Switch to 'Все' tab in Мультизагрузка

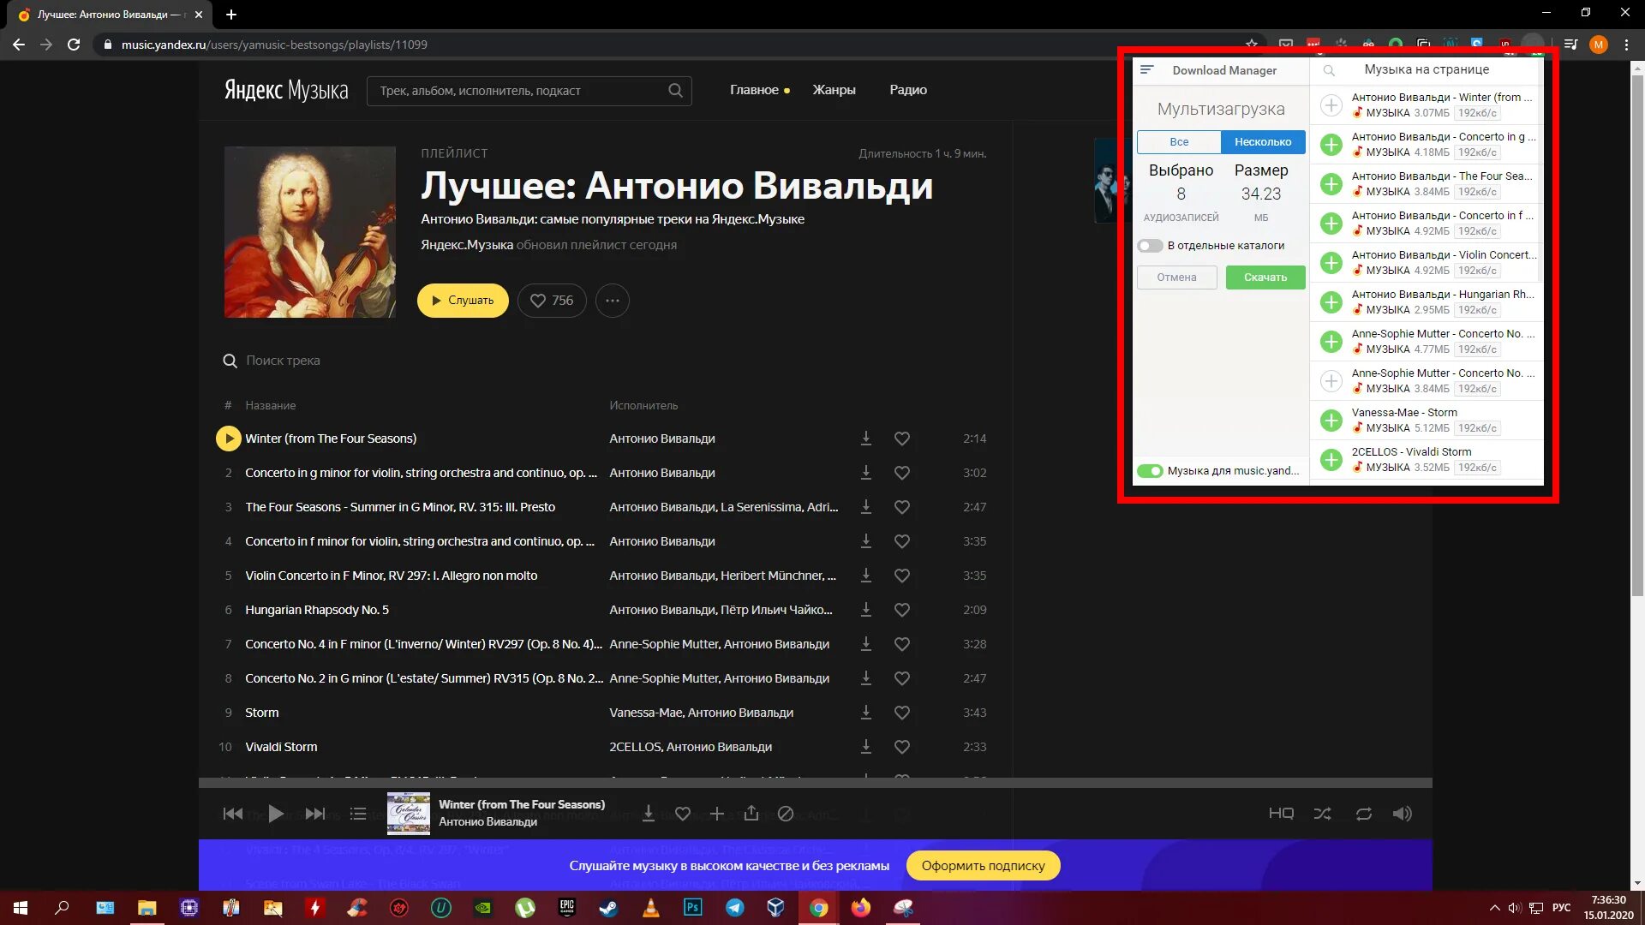pyautogui.click(x=1179, y=142)
